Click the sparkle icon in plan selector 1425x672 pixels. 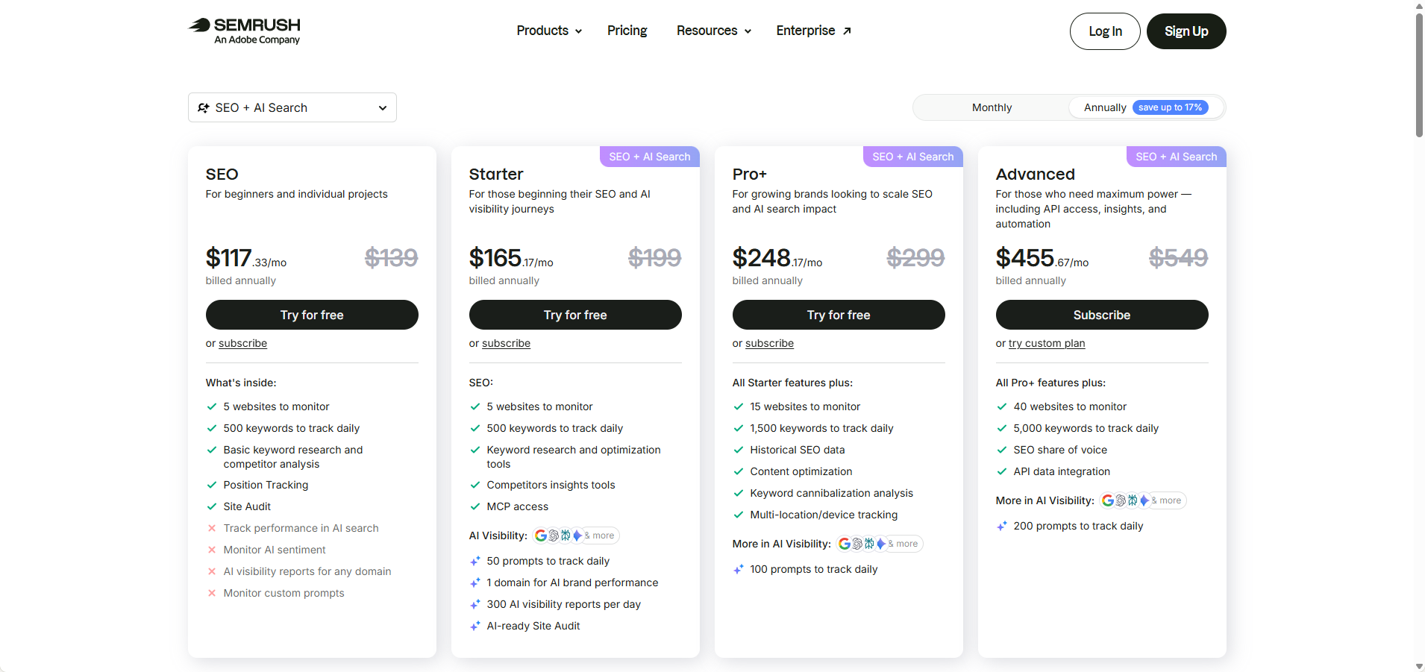(204, 108)
